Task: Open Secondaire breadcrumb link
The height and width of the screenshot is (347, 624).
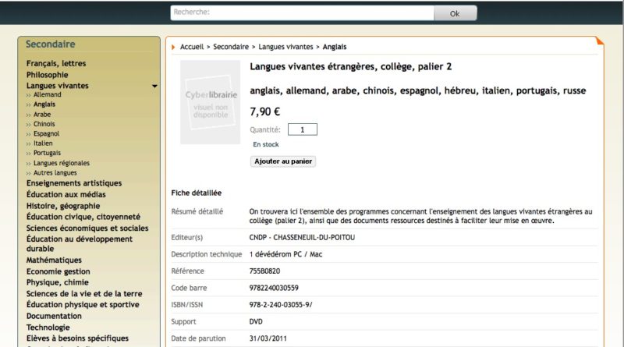Action: coord(231,47)
